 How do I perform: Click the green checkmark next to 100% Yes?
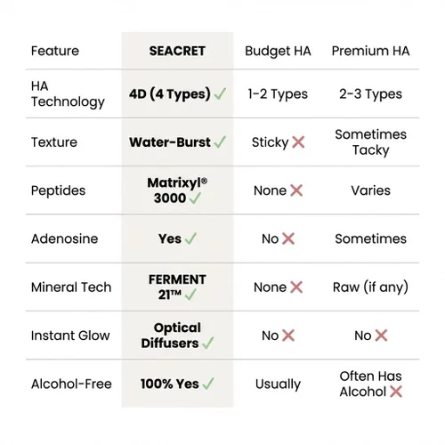(208, 384)
